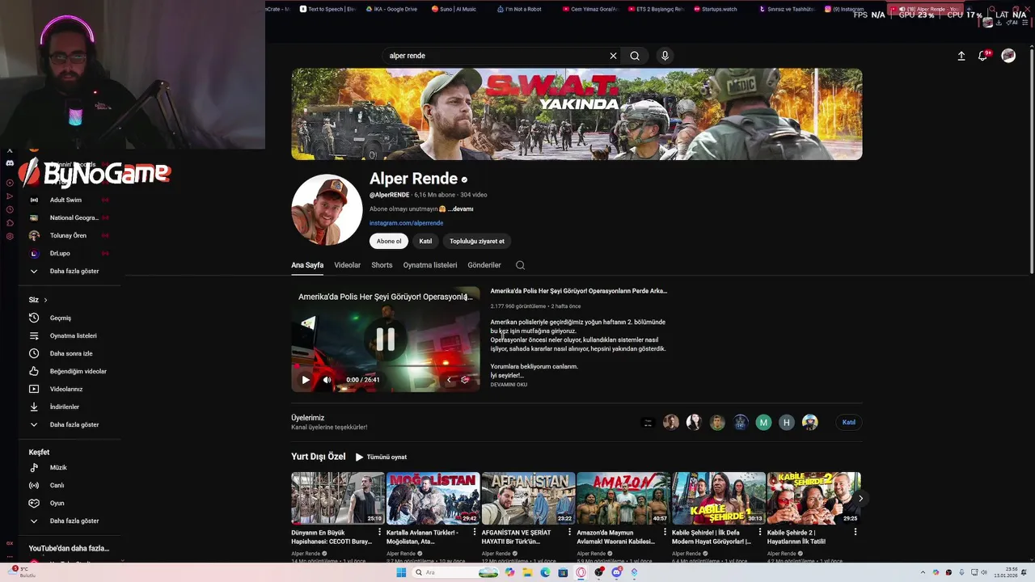The image size is (1035, 582).
Task: Open File Explorer from the taskbar
Action: 527,572
